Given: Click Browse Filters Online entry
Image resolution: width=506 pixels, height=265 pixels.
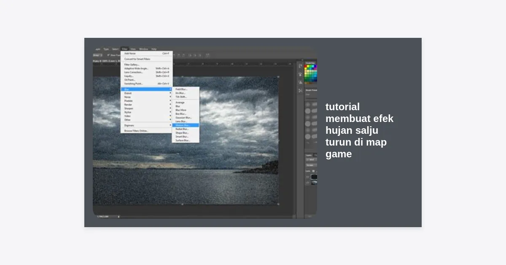Looking at the screenshot, I should click(136, 131).
